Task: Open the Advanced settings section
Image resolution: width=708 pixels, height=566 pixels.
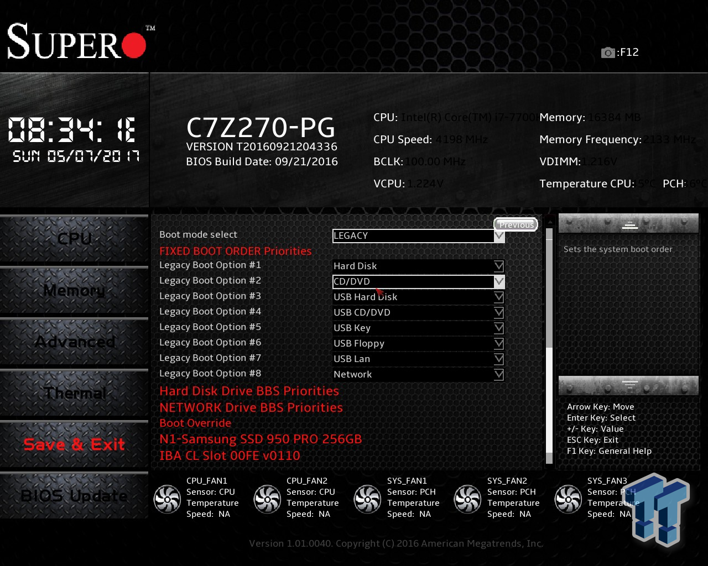Action: (74, 342)
